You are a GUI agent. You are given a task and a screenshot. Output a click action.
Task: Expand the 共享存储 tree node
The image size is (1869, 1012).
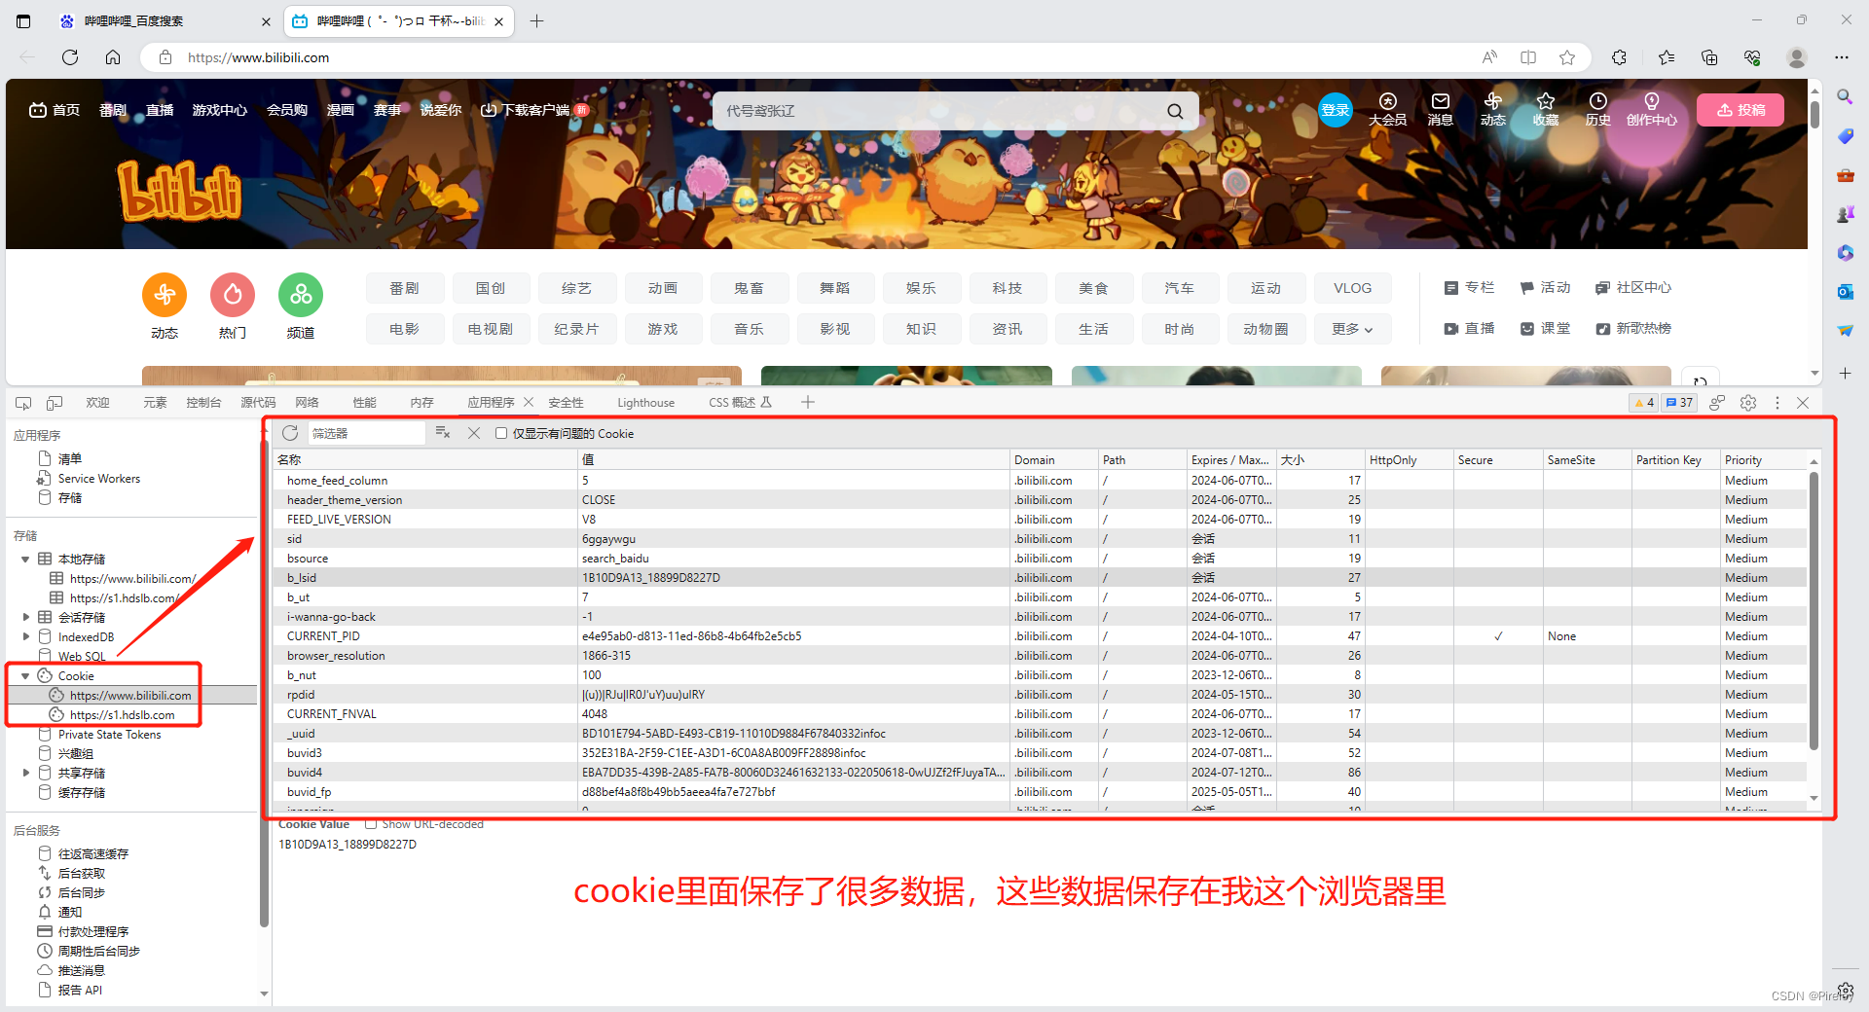(x=25, y=774)
